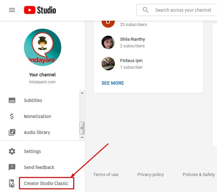Open the channel avatar picture
Image resolution: width=217 pixels, height=192 pixels.
point(43,47)
